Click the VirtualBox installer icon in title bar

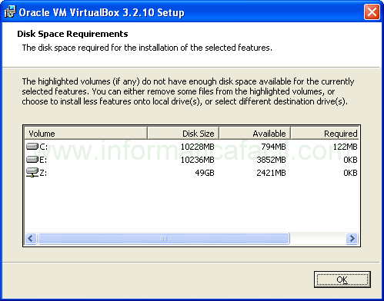[x=10, y=12]
